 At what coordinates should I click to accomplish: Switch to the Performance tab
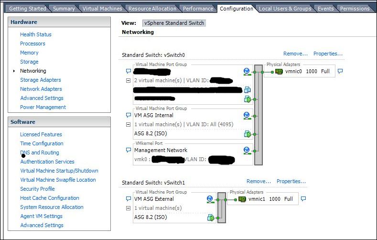[198, 9]
